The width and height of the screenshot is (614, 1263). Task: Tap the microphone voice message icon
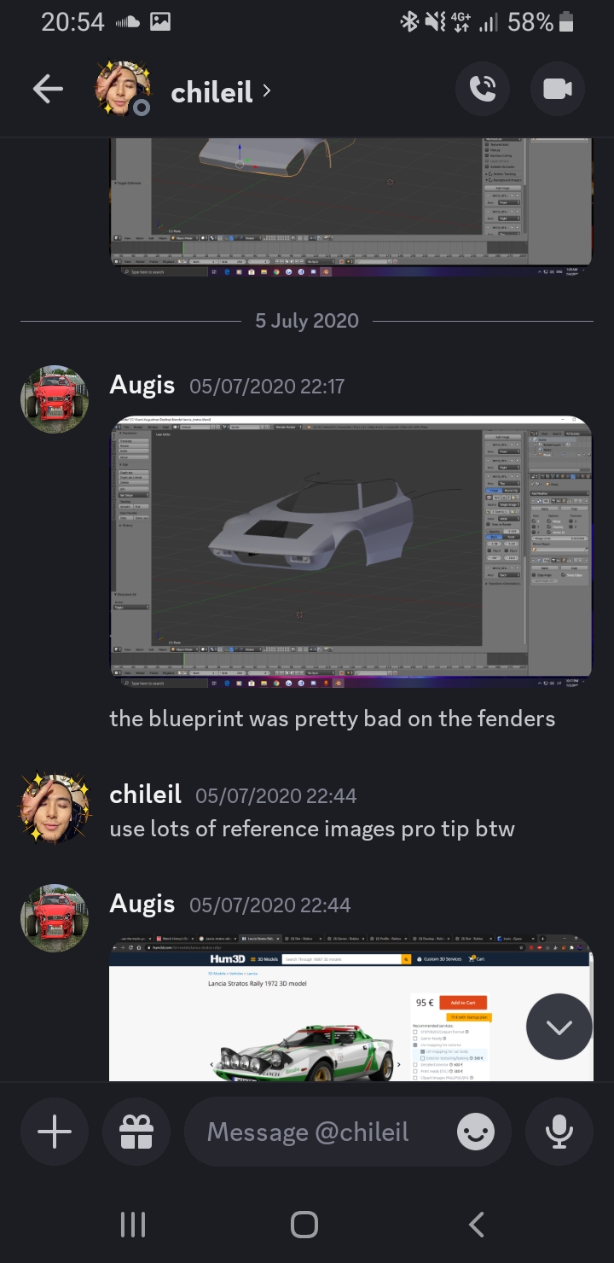point(559,1132)
